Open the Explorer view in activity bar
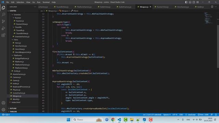219x123 pixels. click(x=3, y=8)
